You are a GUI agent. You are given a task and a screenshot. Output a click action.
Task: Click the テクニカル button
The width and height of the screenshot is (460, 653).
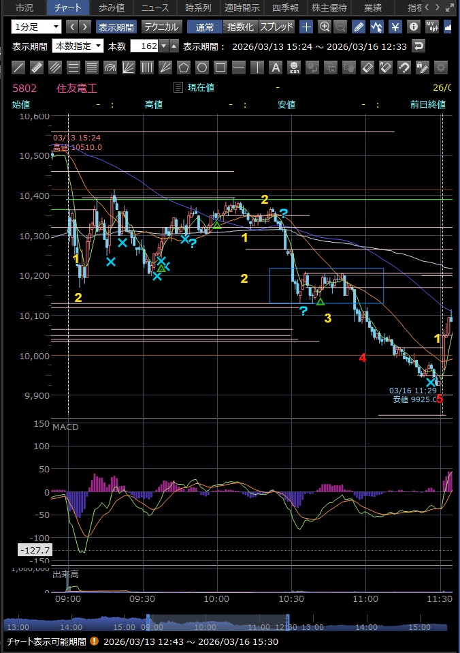[161, 27]
